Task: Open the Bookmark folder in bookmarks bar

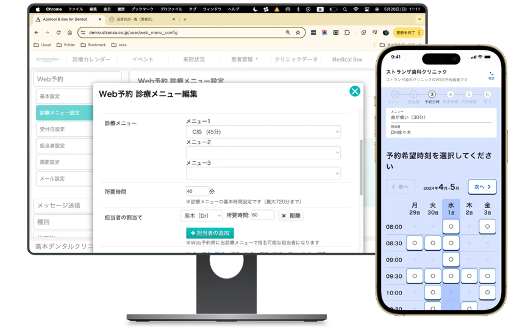Action: pyautogui.click(x=93, y=44)
